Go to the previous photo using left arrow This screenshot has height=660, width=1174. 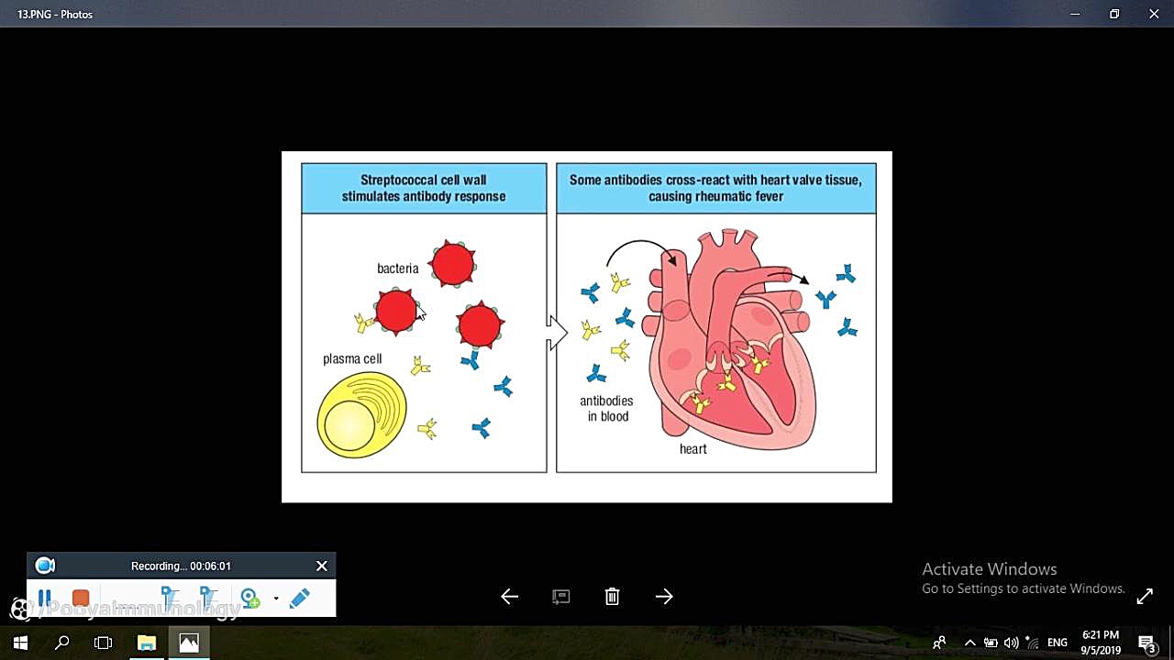coord(510,597)
